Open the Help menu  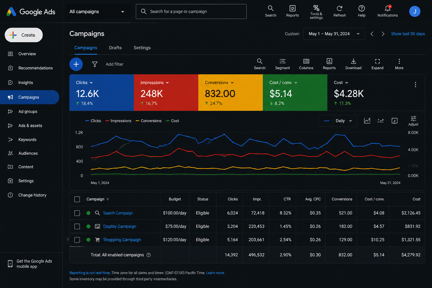click(x=362, y=11)
